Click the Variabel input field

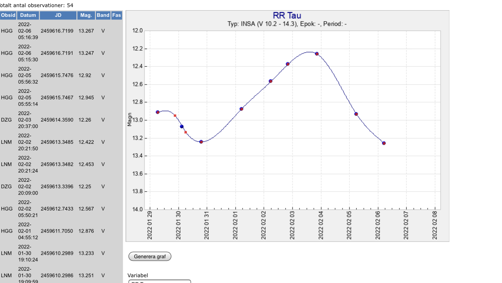(160, 281)
